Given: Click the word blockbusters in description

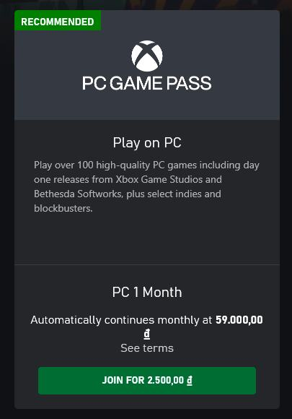Looking at the screenshot, I should pos(63,208).
